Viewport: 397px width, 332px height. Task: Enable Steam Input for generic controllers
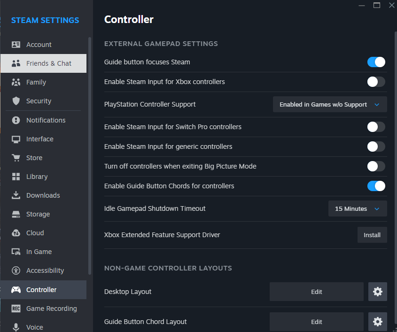376,147
